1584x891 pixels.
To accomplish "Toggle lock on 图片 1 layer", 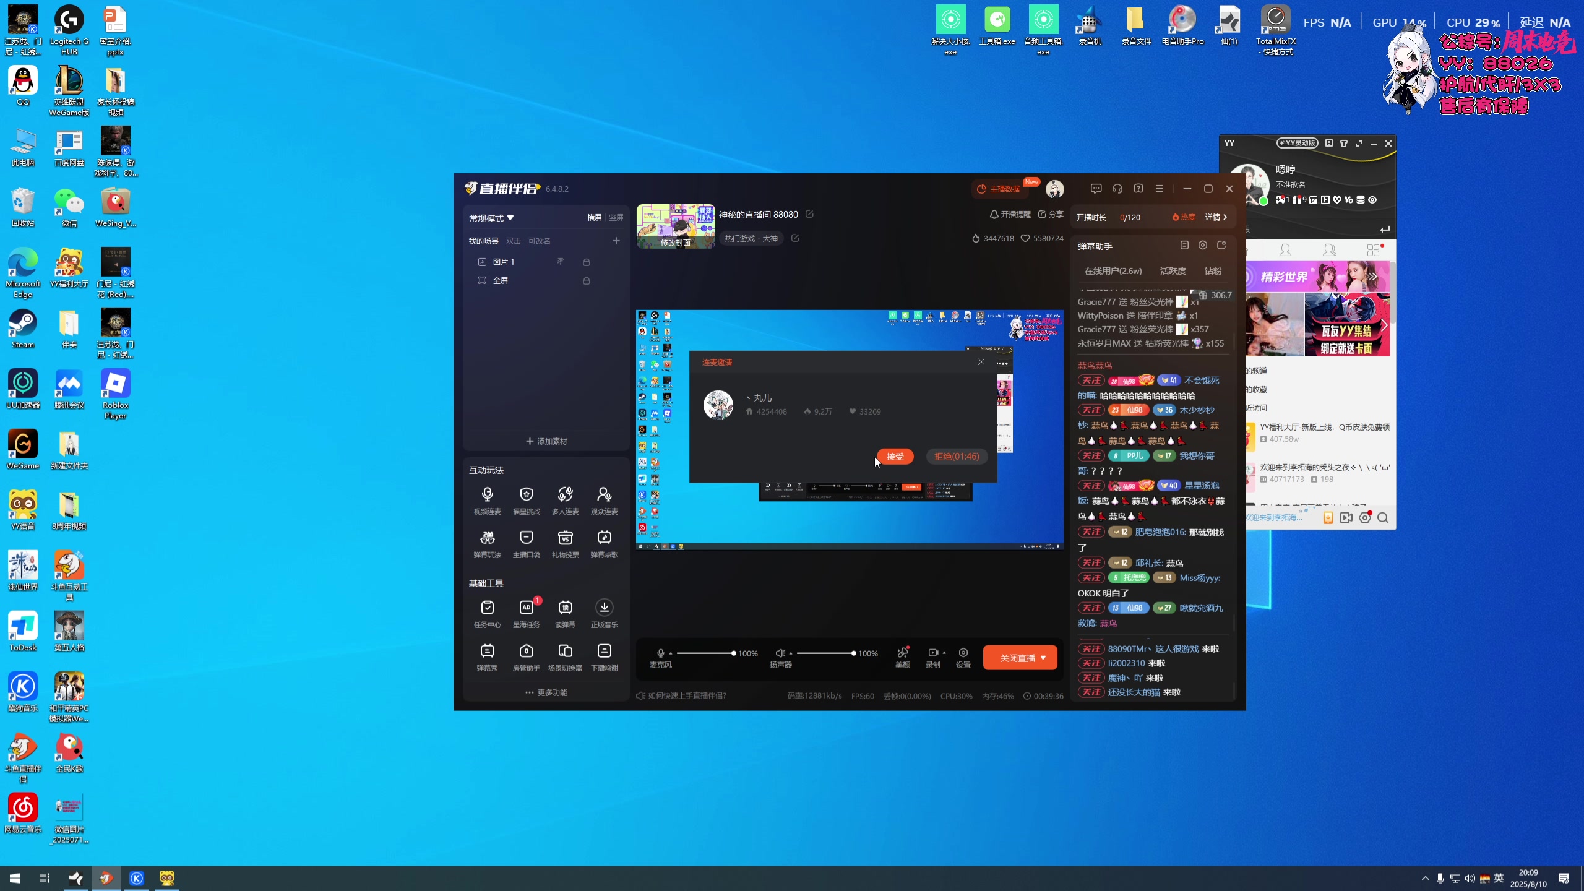I will click(x=586, y=262).
